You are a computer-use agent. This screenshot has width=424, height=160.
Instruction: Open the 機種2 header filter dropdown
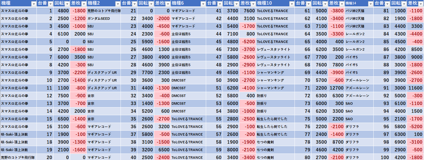(x=117, y=4)
